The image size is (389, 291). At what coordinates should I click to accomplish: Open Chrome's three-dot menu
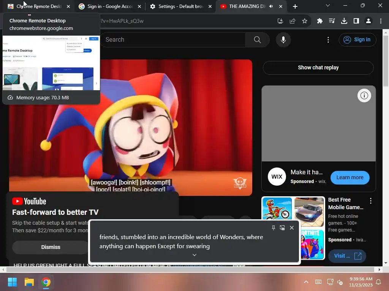click(381, 21)
